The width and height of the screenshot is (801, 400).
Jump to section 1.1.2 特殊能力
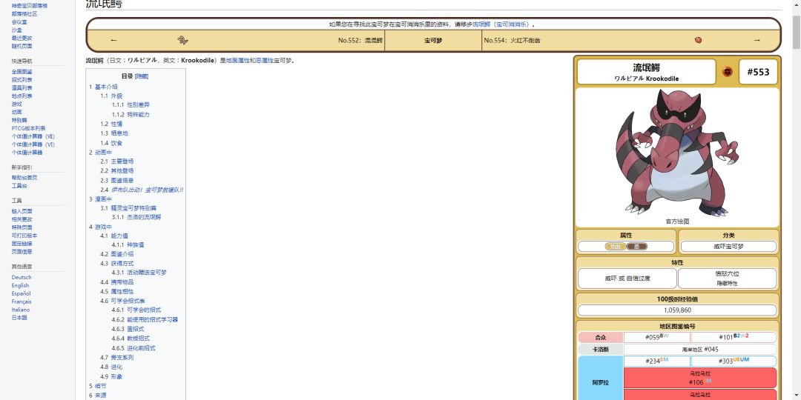(x=131, y=114)
